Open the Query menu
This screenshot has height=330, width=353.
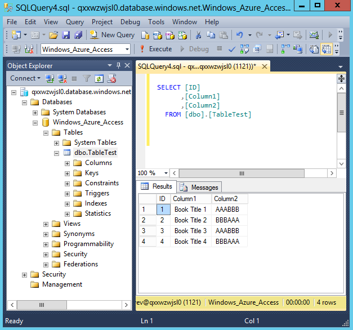[x=74, y=22]
